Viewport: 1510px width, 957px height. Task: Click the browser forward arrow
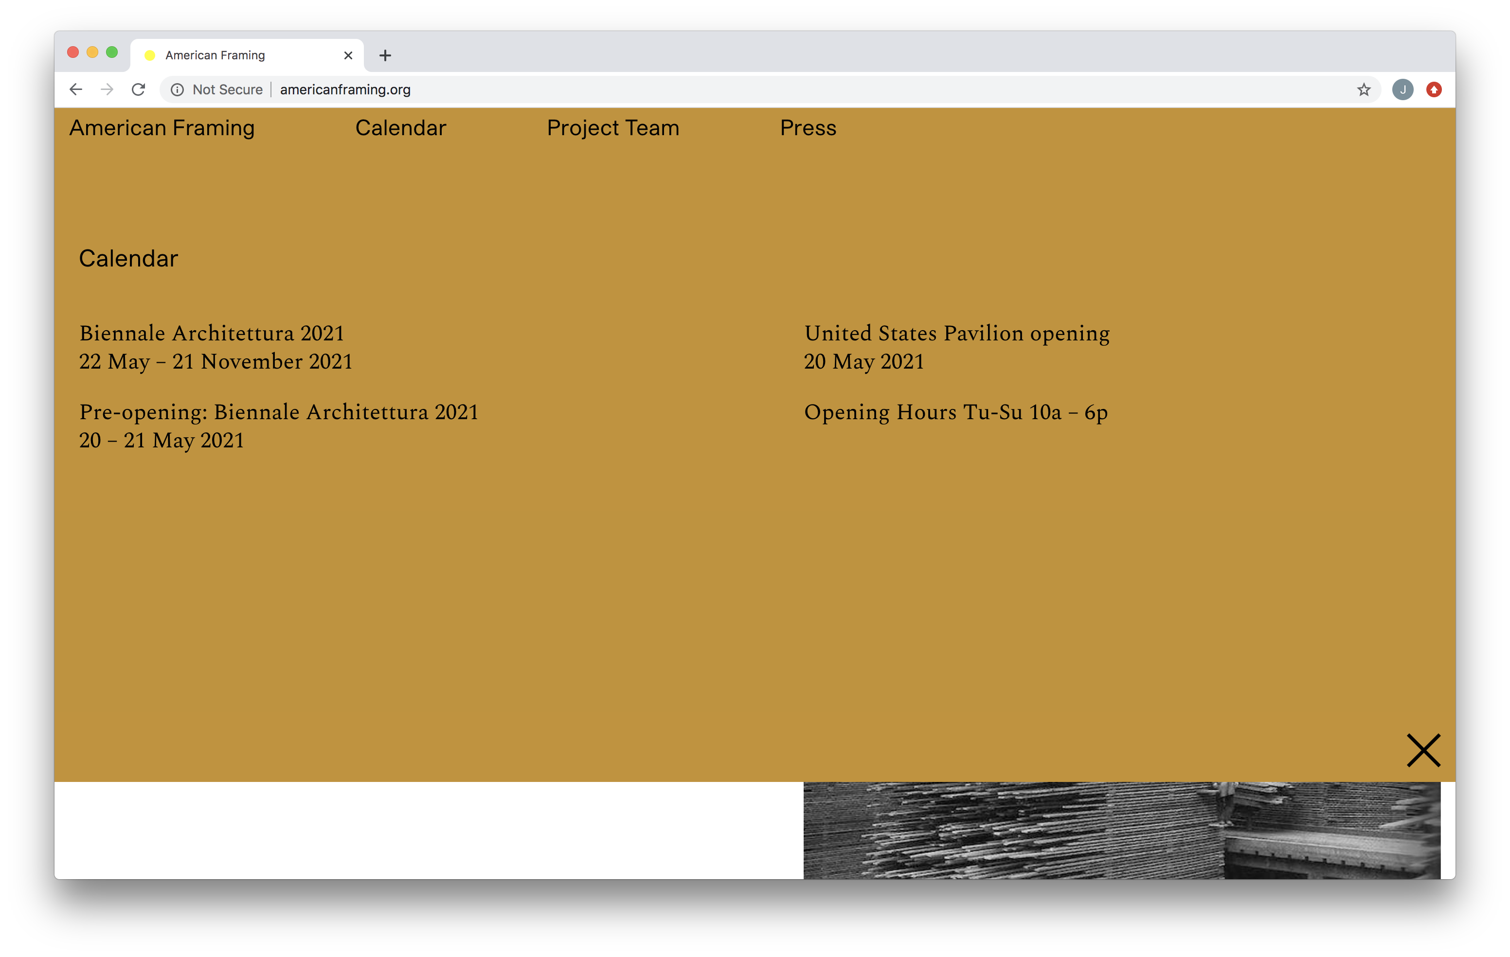click(107, 89)
